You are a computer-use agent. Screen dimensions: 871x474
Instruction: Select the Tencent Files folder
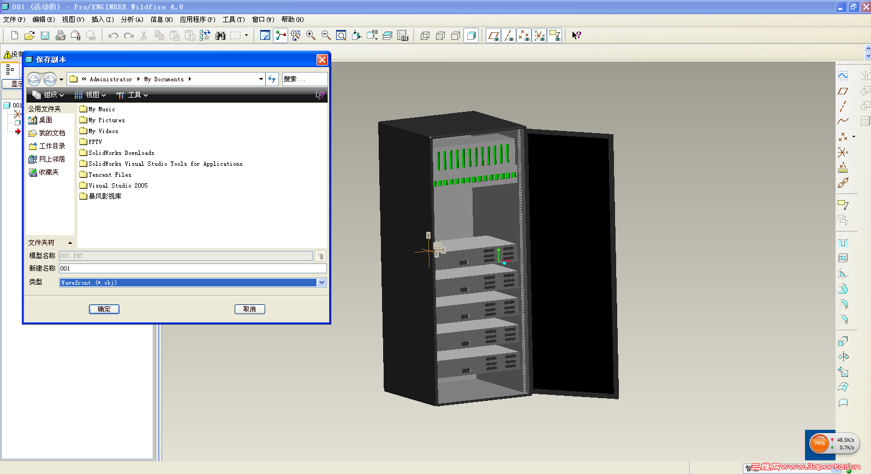coord(105,175)
